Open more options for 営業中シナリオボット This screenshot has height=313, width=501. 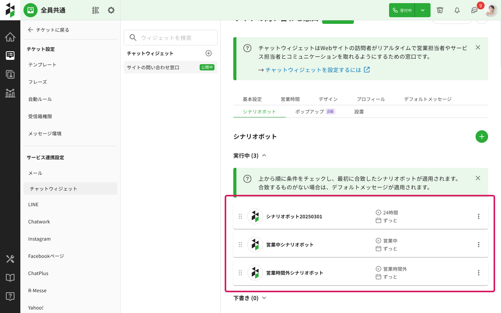pos(478,245)
